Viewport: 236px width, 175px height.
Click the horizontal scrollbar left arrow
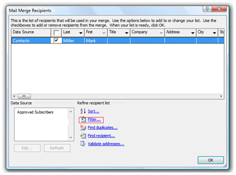[14, 96]
